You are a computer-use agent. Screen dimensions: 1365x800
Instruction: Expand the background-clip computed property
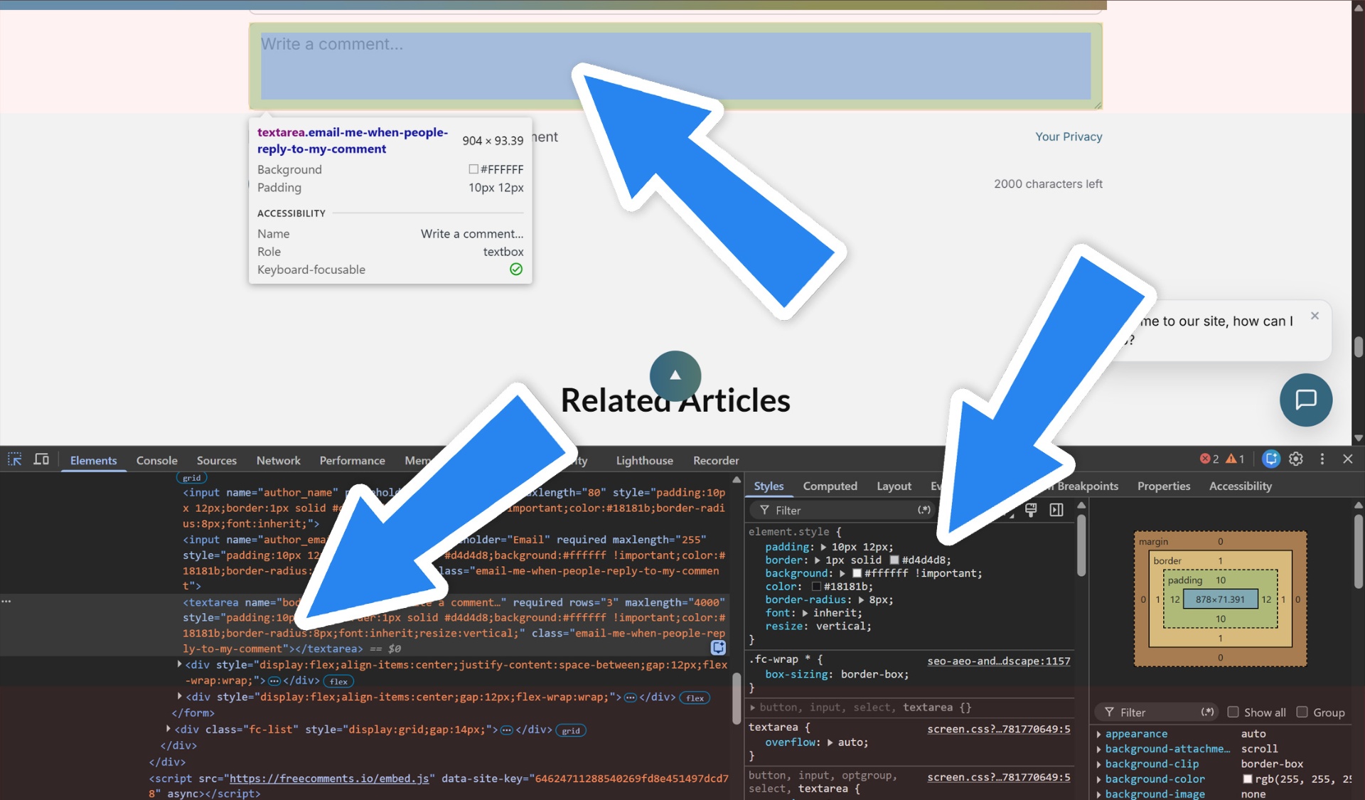point(1099,764)
